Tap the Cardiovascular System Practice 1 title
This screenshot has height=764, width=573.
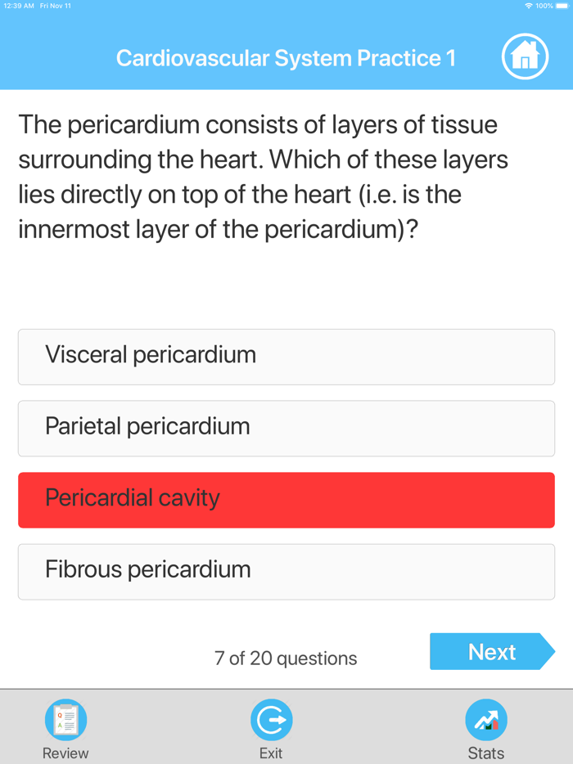point(285,58)
